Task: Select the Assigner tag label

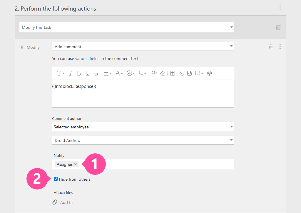Action: click(64, 164)
